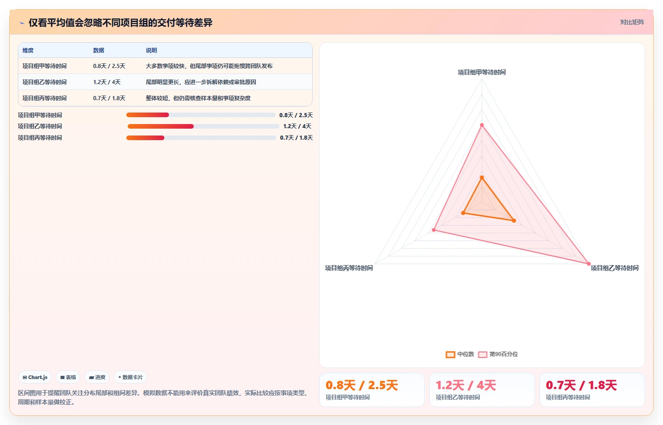Click the note 整体较短 in table
Screen dimensions: 663x425
coord(198,98)
